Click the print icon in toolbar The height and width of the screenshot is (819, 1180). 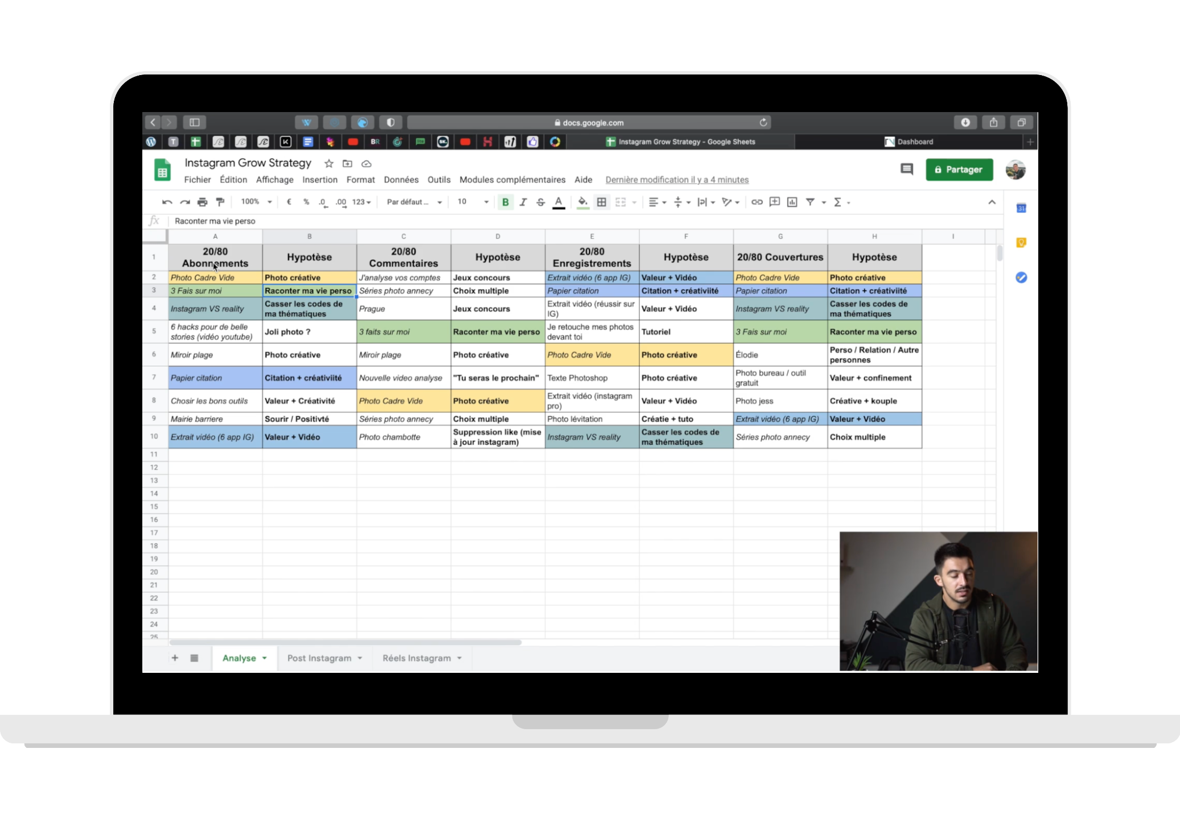point(202,202)
